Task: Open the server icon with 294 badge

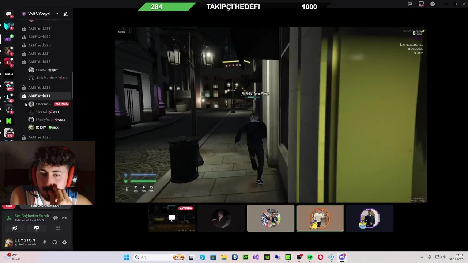Action: click(9, 86)
